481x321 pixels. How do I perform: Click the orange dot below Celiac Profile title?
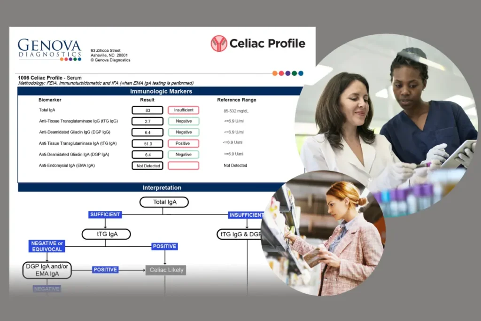(x=275, y=73)
